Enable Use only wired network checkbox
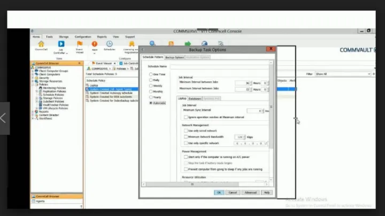 click(185, 130)
